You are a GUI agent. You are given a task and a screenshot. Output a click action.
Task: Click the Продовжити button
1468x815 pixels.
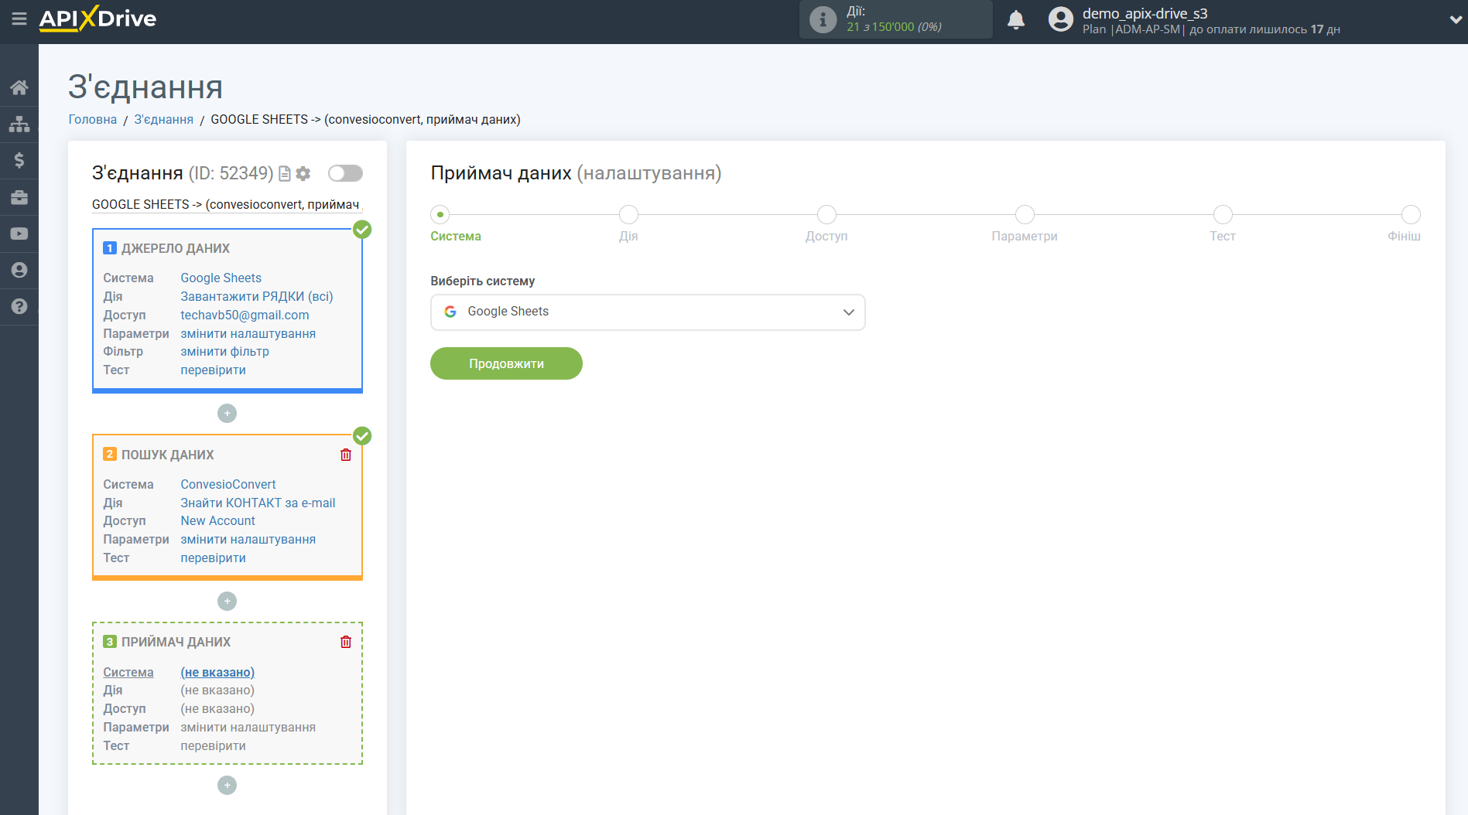[x=506, y=363]
